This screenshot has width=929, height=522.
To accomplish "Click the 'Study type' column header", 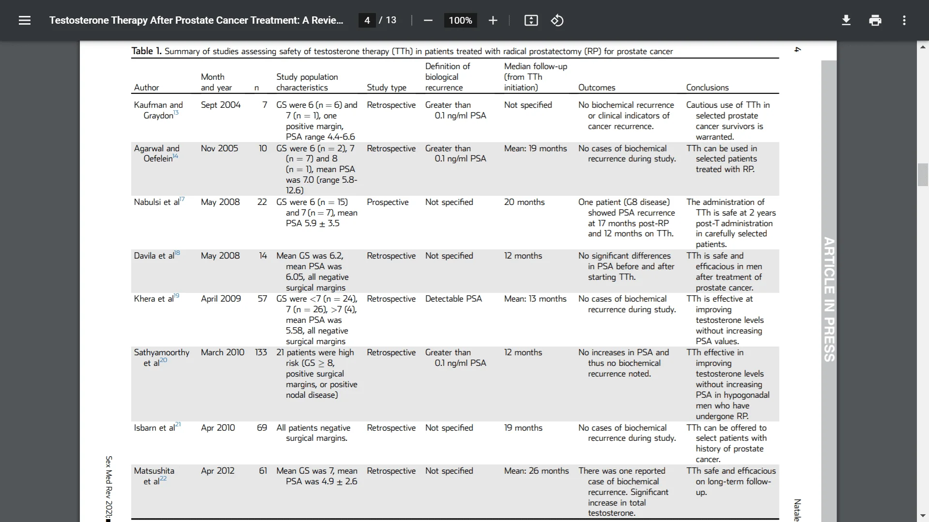I will [x=387, y=87].
